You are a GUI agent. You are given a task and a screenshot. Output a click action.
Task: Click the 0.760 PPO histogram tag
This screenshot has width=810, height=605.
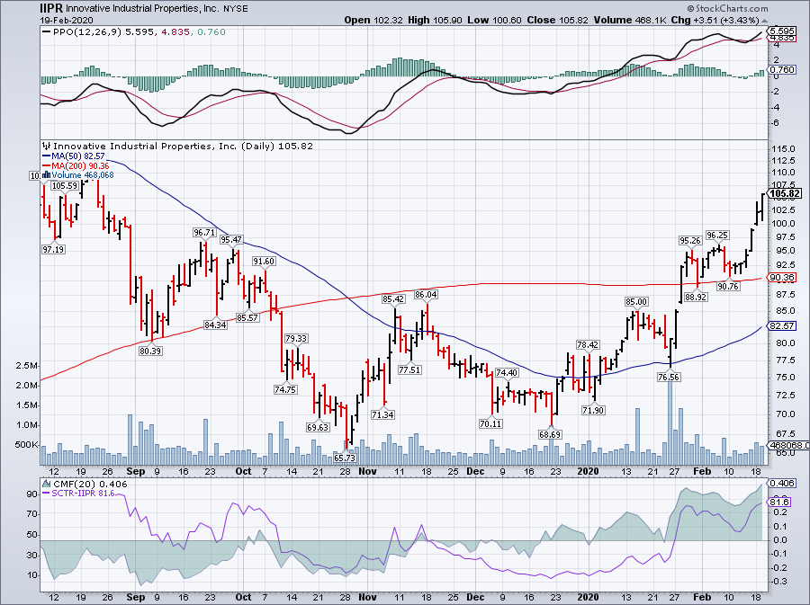pyautogui.click(x=782, y=69)
